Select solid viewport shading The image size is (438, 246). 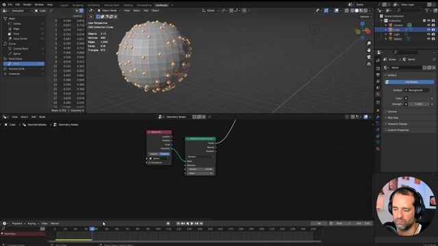pos(357,11)
